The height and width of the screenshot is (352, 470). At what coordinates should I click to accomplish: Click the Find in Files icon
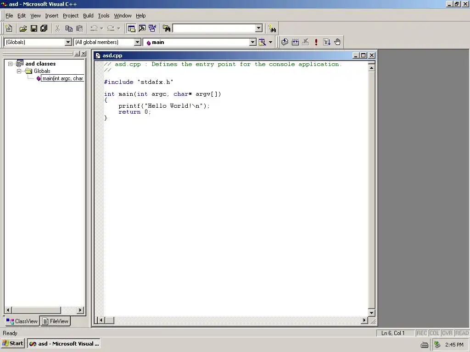[166, 28]
